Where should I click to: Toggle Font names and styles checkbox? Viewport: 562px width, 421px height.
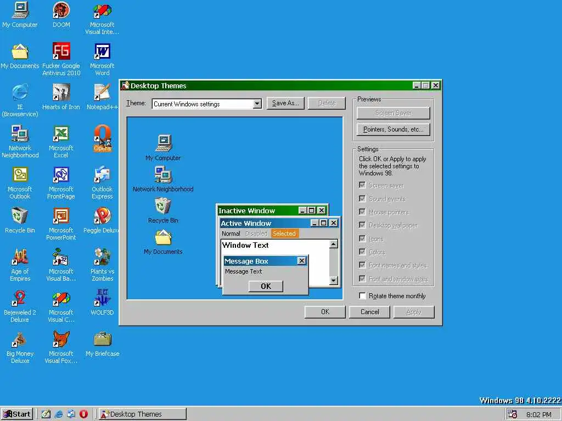pyautogui.click(x=362, y=265)
